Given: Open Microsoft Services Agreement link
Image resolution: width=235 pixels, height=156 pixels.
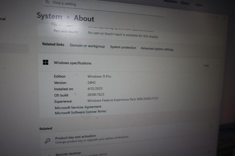Looking at the screenshot, I should coord(78,107).
